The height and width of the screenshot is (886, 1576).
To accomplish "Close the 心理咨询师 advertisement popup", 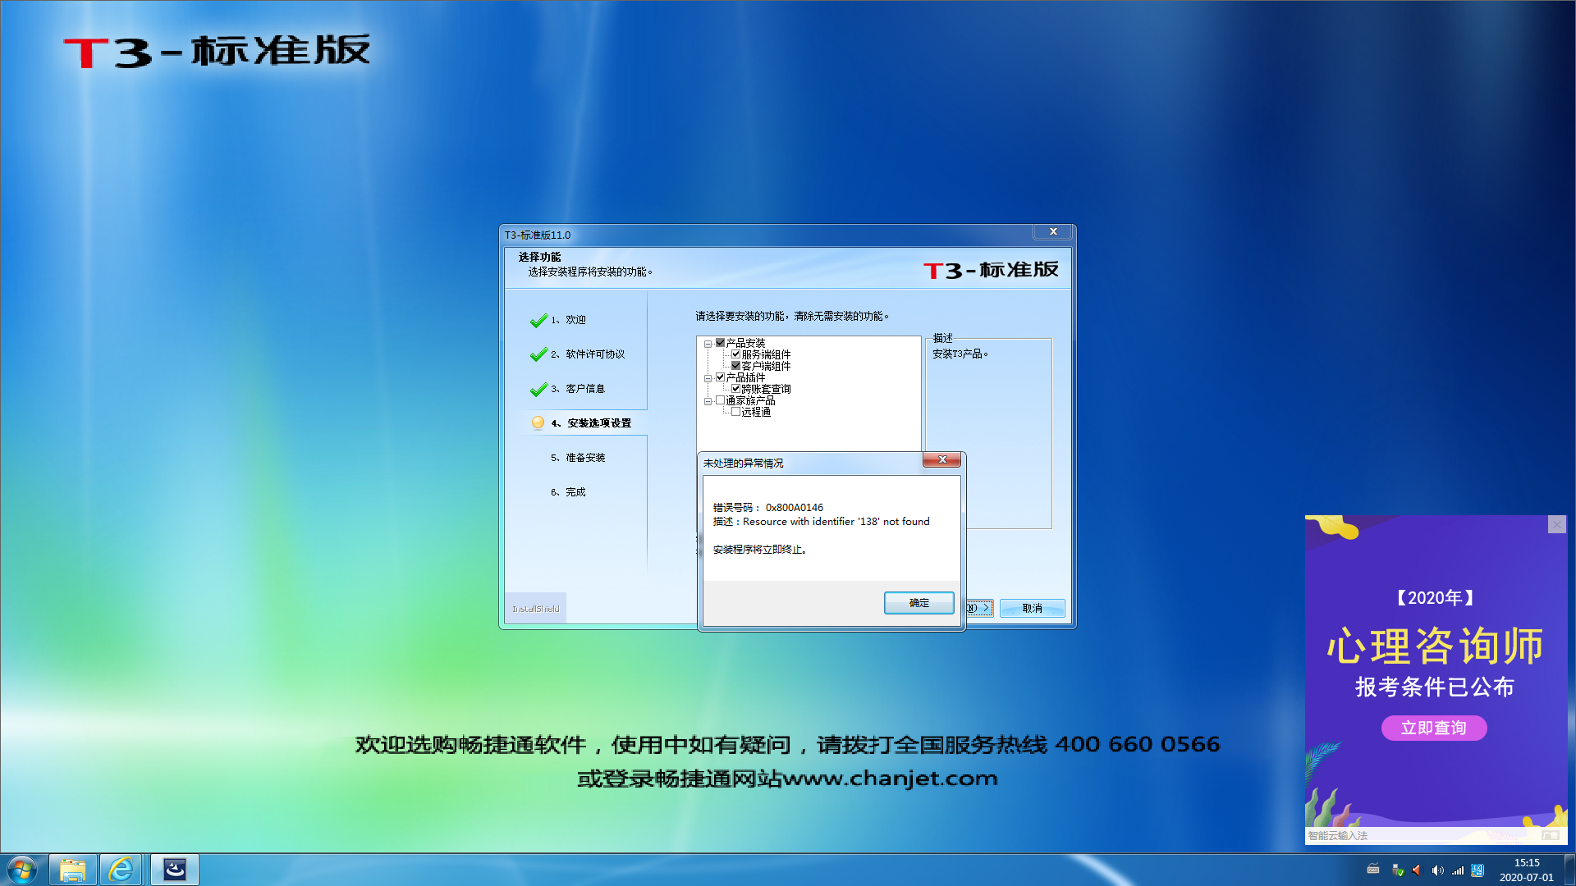I will (1556, 524).
